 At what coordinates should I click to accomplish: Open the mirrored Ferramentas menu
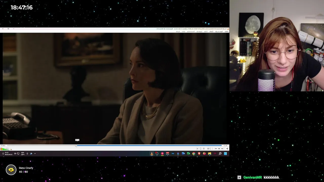click(x=191, y=31)
